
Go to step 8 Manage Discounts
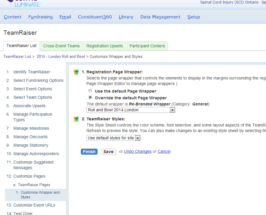click(x=30, y=137)
